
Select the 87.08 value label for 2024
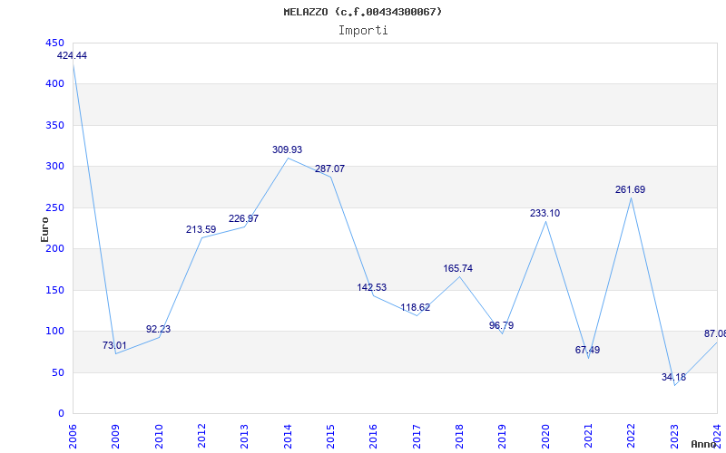715,333
